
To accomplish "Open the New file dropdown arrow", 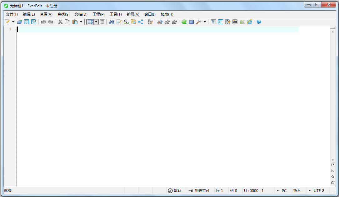I will (13, 22).
